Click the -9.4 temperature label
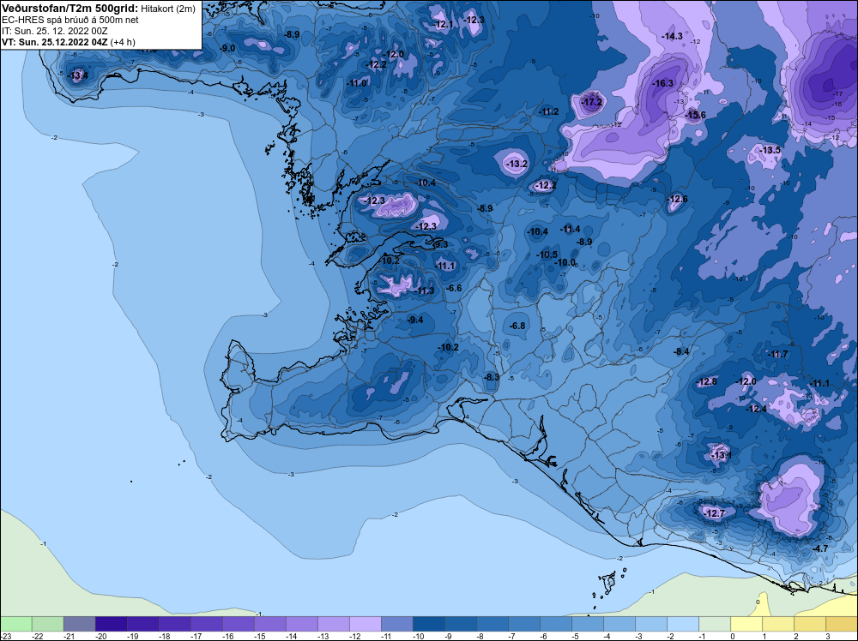The image size is (858, 641). click(415, 320)
